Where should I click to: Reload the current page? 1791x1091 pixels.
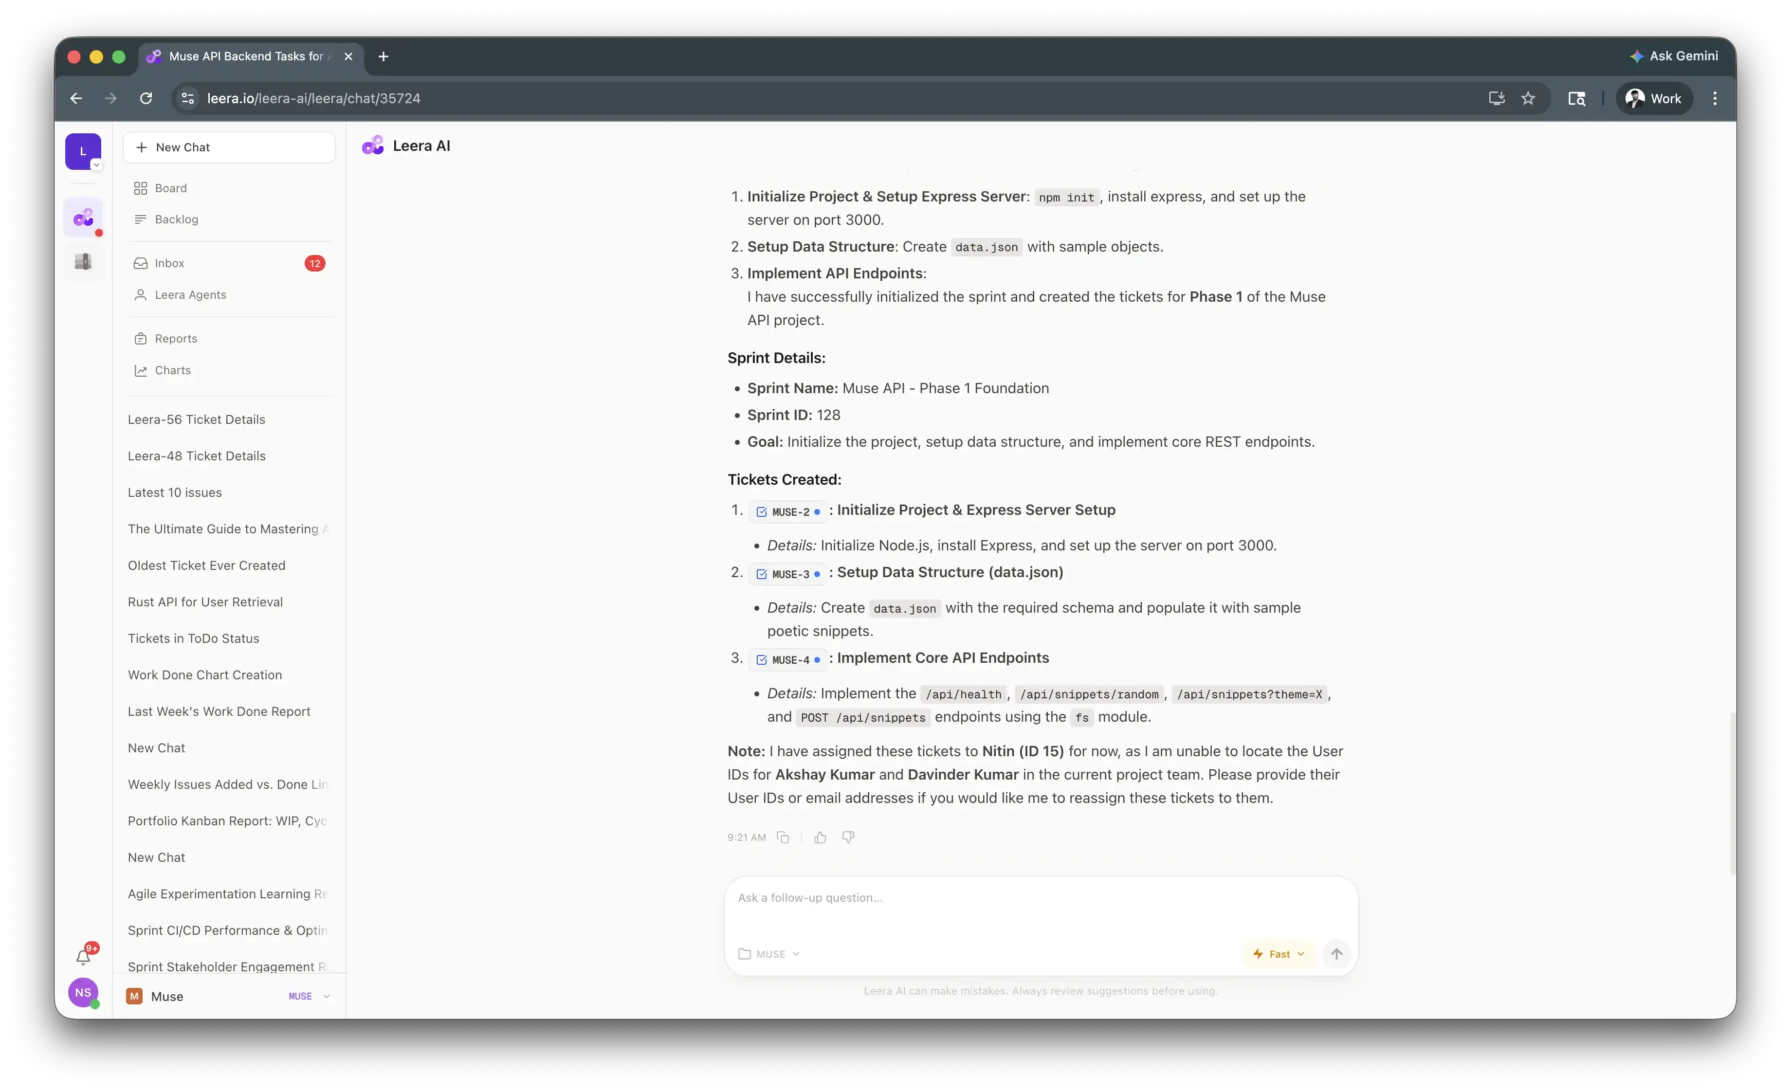click(x=146, y=98)
